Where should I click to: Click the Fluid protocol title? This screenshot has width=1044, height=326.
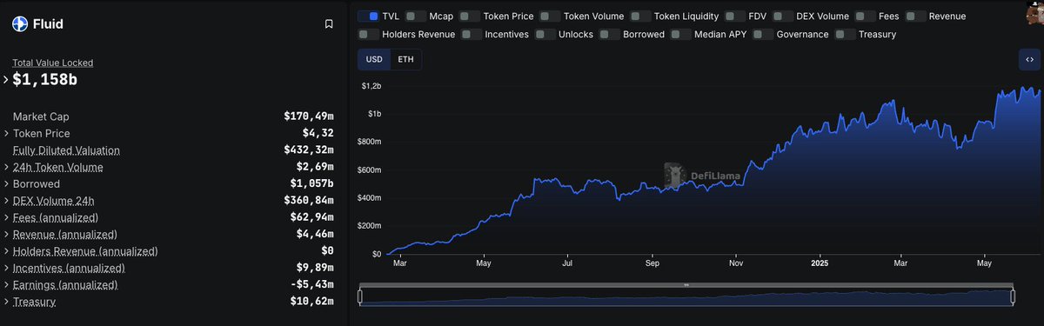(48, 24)
